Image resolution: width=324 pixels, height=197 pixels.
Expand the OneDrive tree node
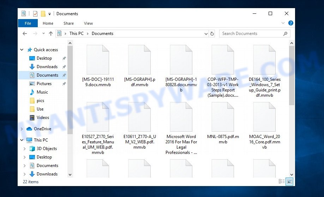(22, 129)
